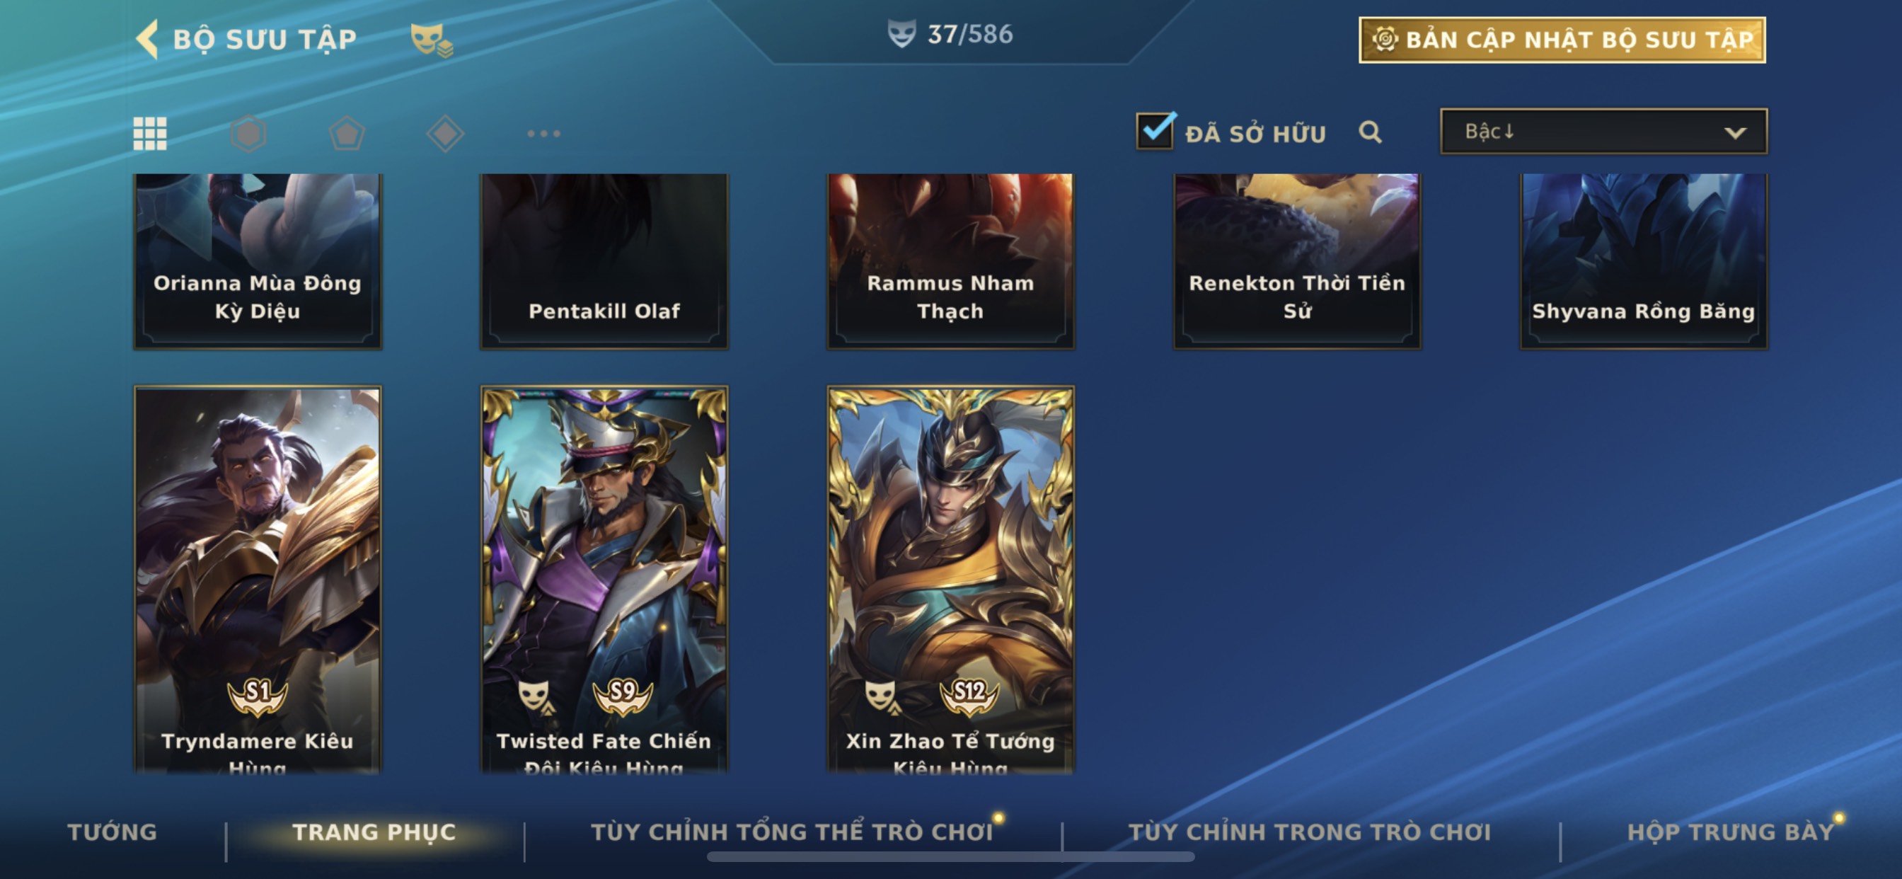Open skin search with magnifier icon
Viewport: 1902px width, 879px height.
point(1371,132)
